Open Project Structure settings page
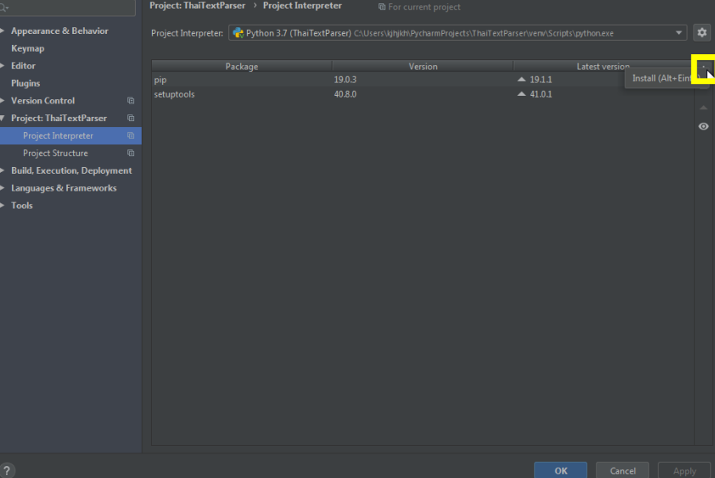Image resolution: width=715 pixels, height=478 pixels. (56, 153)
